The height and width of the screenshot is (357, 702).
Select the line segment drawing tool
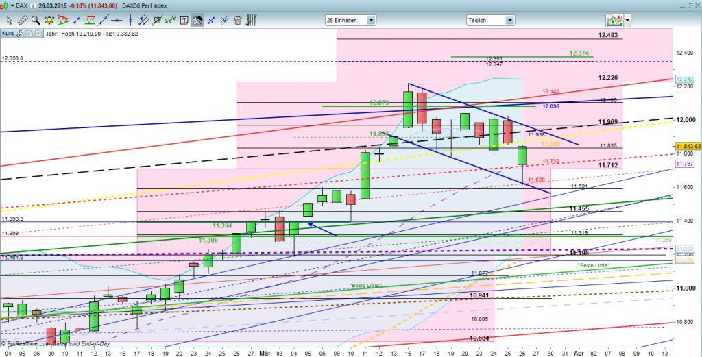point(77,20)
